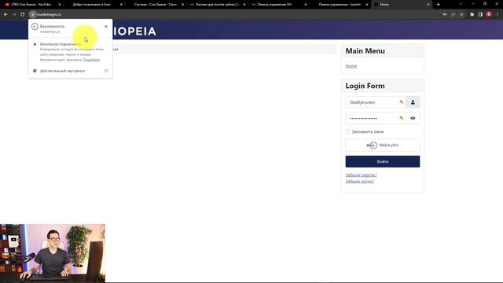Open the extensions puzzle icon
This screenshot has width=503, height=283.
coord(472,14)
